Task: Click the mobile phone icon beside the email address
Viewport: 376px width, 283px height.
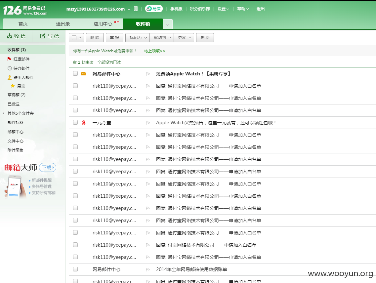Action: pos(136,9)
